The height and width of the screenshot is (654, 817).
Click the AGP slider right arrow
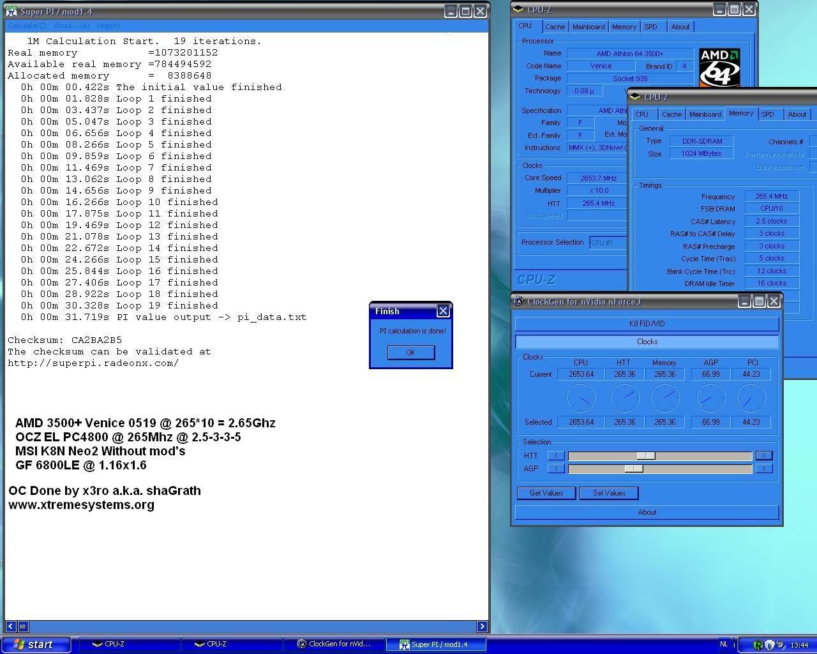(x=763, y=468)
